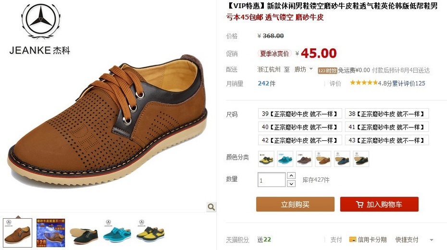447x250 pixels.
Task: Select size 39 option
Action: tap(300, 114)
